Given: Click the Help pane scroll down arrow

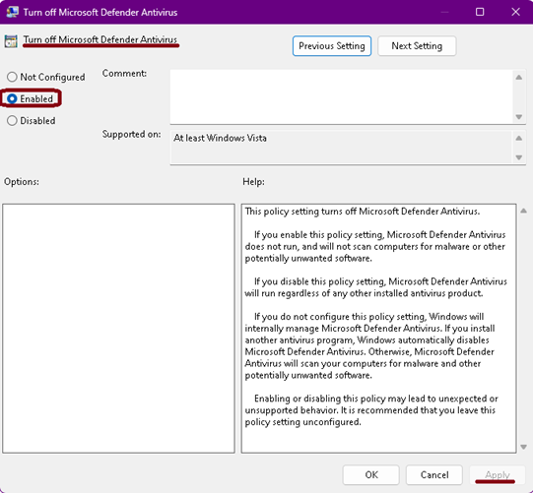Looking at the screenshot, I should click(524, 447).
